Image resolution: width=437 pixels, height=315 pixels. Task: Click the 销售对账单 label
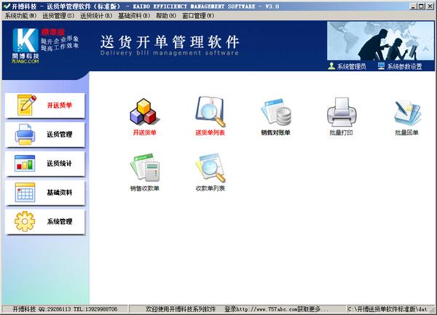click(x=275, y=132)
